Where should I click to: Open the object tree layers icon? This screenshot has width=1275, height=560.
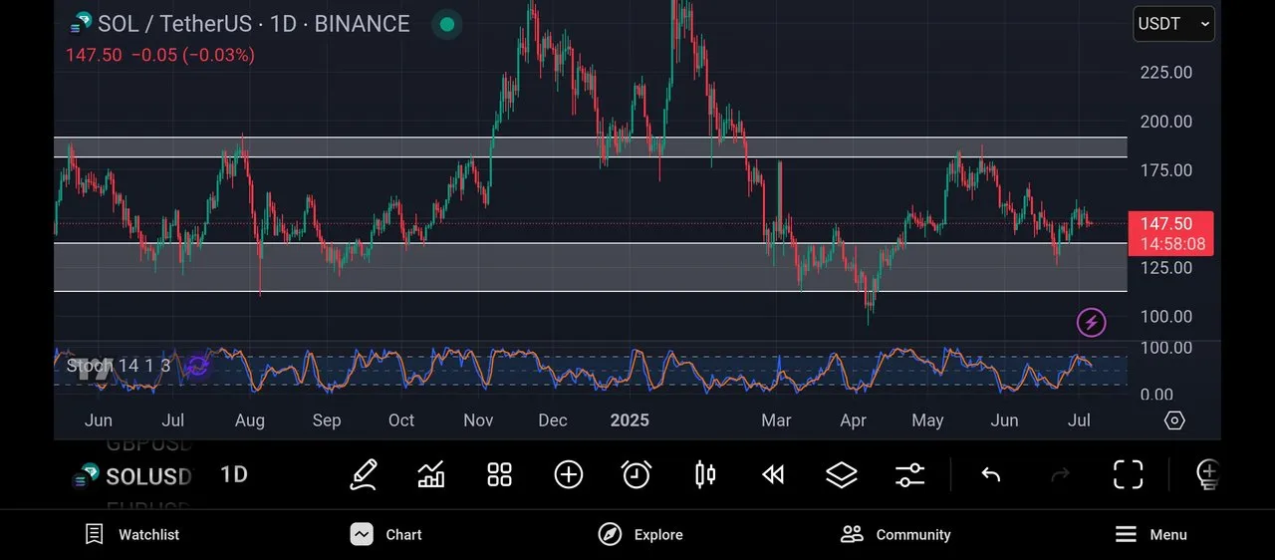click(x=842, y=474)
